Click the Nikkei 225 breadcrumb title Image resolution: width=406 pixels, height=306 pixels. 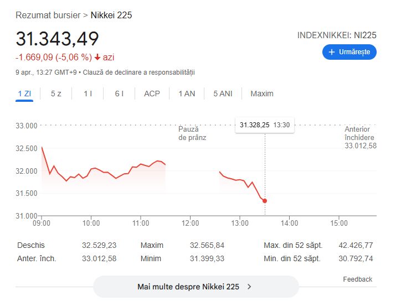click(x=111, y=15)
